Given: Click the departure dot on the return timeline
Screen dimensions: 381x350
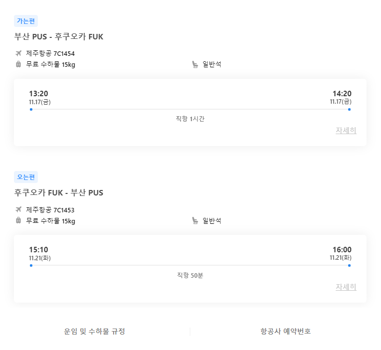Looking at the screenshot, I should coord(31,265).
